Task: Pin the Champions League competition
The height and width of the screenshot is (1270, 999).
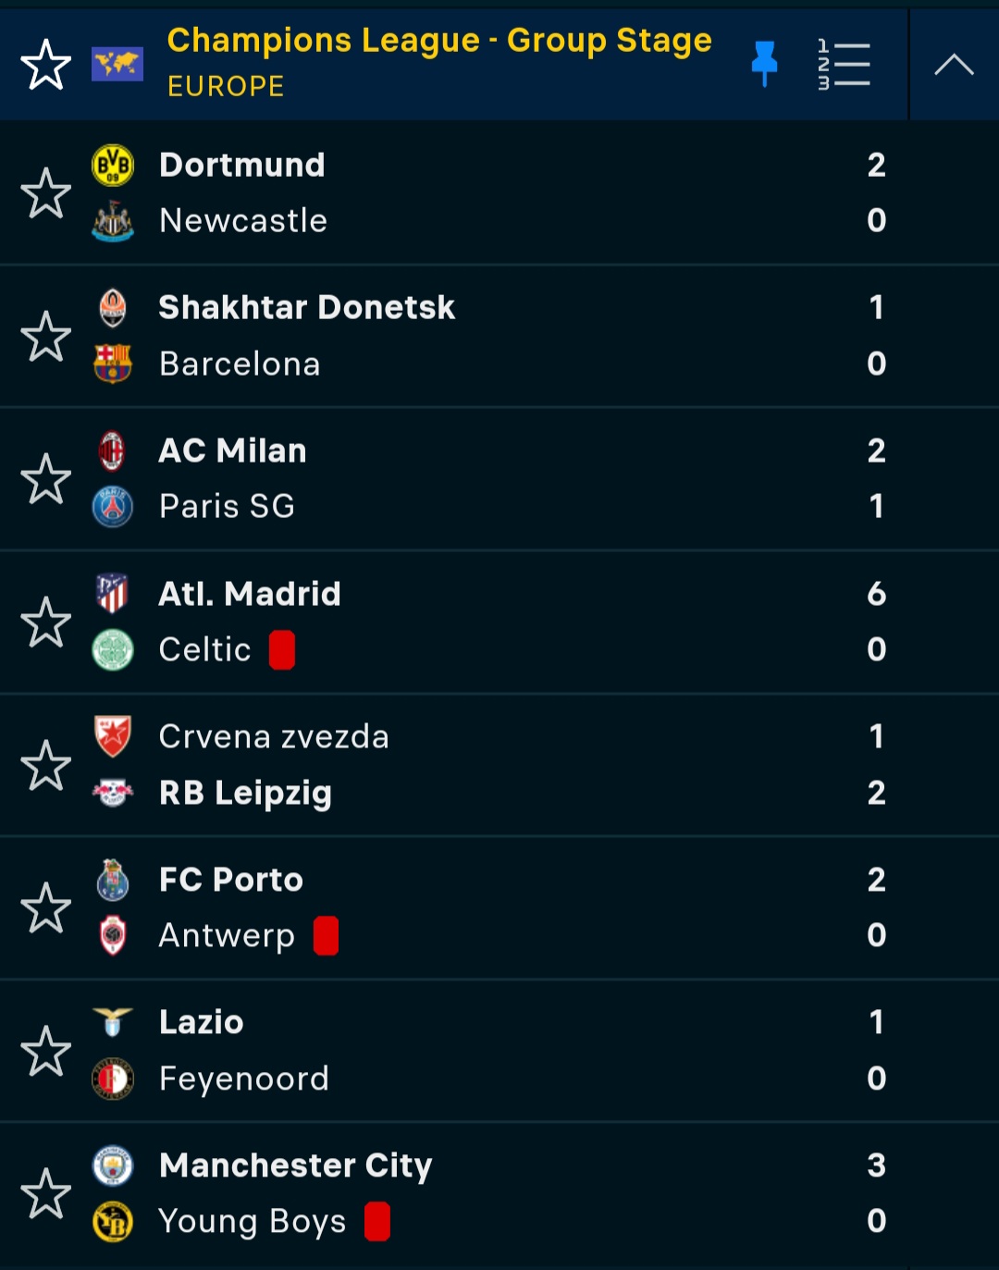Action: pyautogui.click(x=764, y=64)
